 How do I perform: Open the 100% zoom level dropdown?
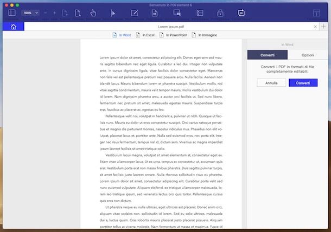click(x=30, y=13)
